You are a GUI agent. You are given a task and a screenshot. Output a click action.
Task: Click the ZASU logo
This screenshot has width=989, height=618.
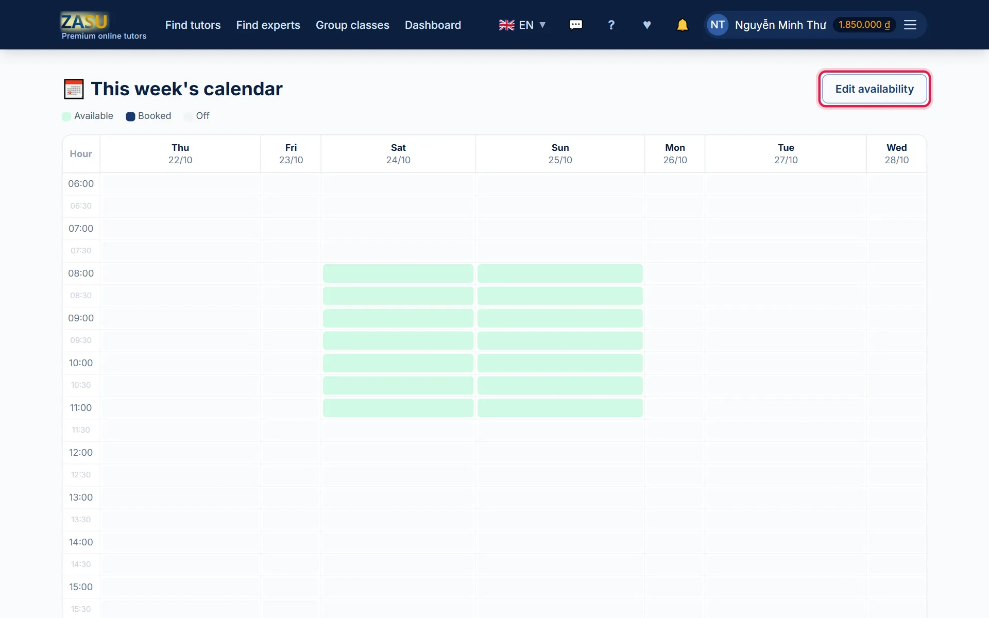point(84,21)
